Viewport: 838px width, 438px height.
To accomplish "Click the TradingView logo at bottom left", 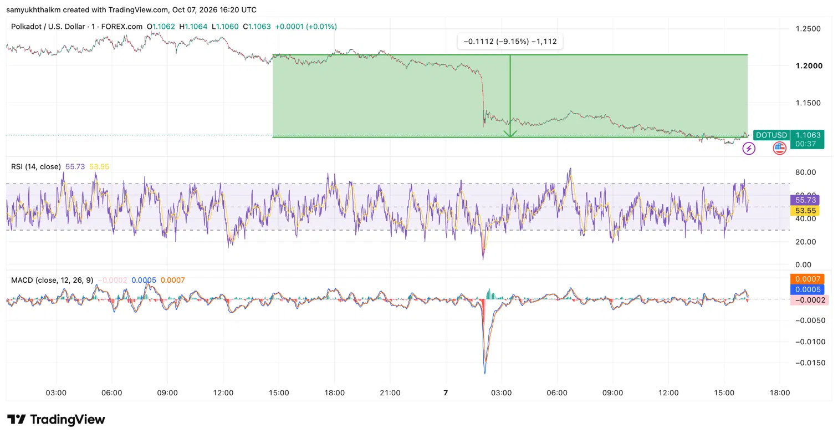I will point(56,419).
